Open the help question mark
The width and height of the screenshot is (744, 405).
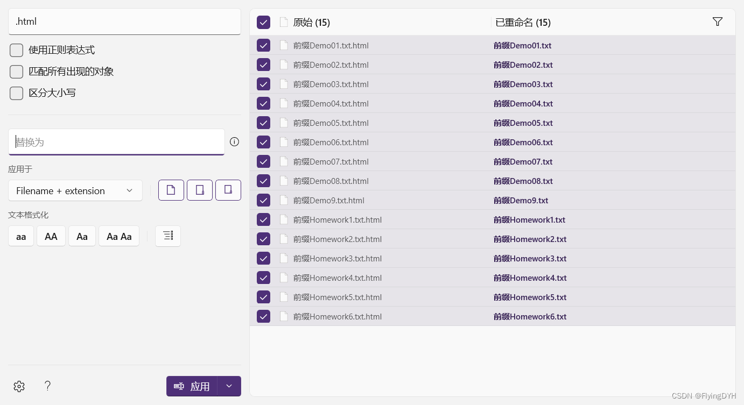[47, 386]
